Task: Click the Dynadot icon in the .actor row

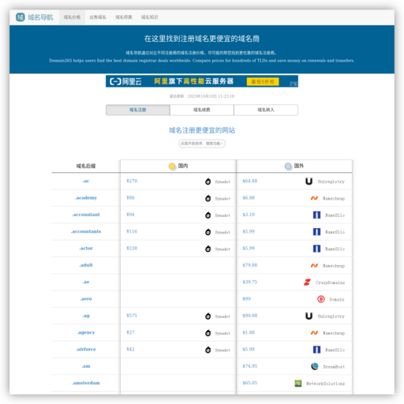Action: (208, 249)
